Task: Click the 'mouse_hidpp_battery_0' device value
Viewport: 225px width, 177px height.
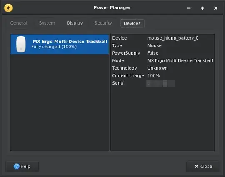Action: click(173, 38)
